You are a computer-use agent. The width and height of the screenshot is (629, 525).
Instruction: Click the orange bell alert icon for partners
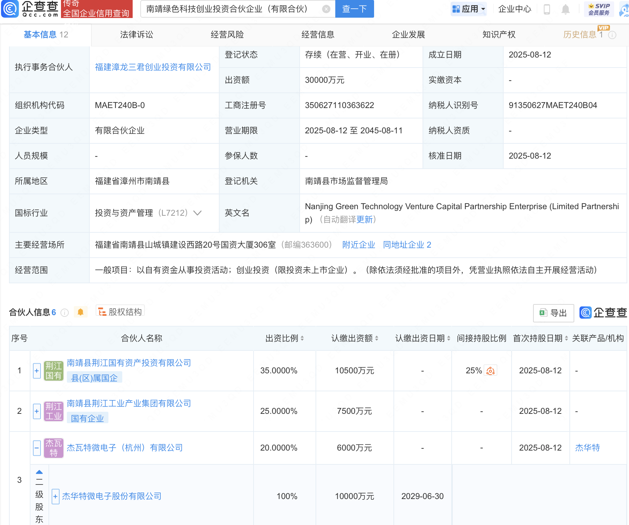coord(80,312)
